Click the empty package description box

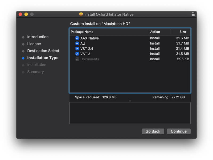click(x=130, y=113)
